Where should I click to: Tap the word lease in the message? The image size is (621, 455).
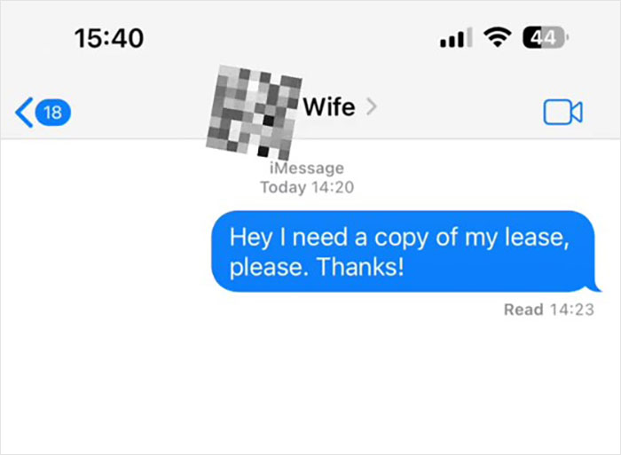click(537, 238)
